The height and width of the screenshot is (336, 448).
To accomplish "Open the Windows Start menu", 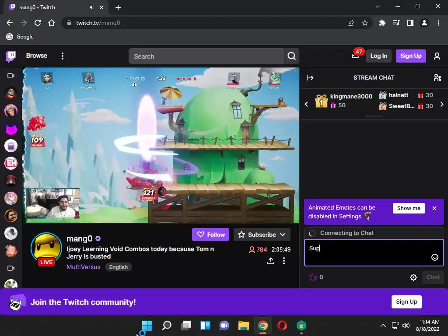I will [x=147, y=325].
